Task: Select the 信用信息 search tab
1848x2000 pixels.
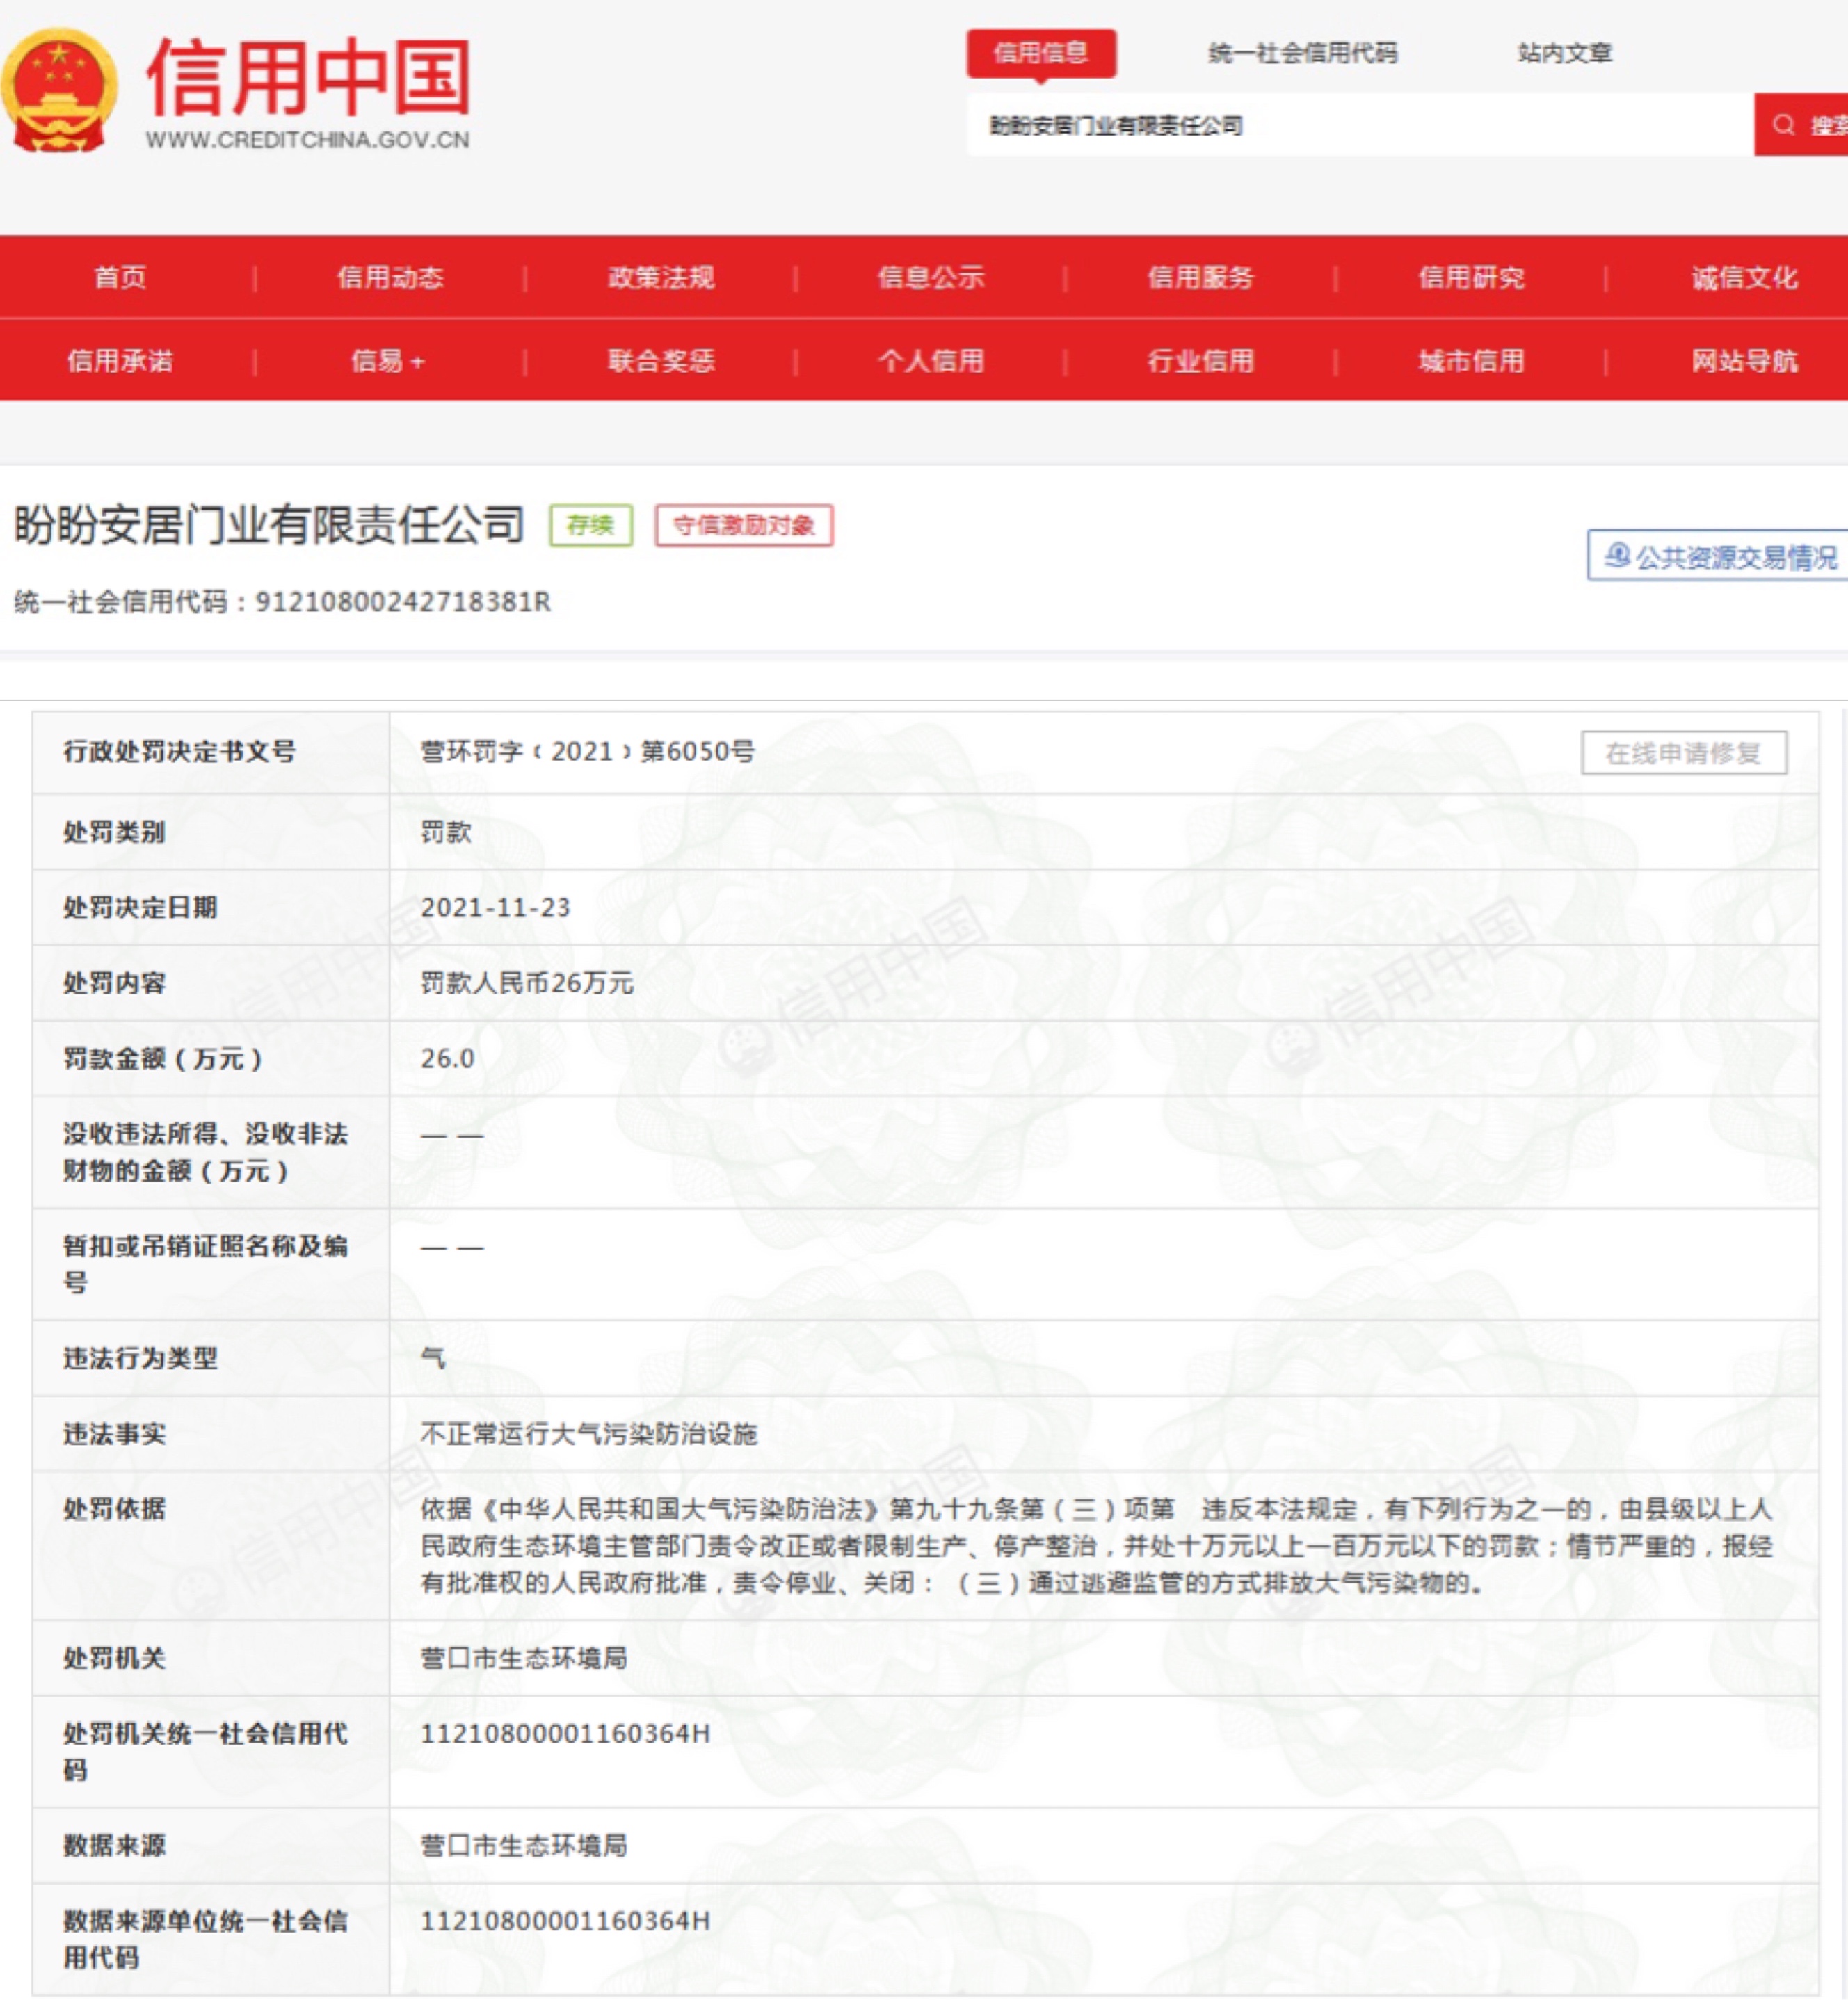Action: tap(1040, 53)
